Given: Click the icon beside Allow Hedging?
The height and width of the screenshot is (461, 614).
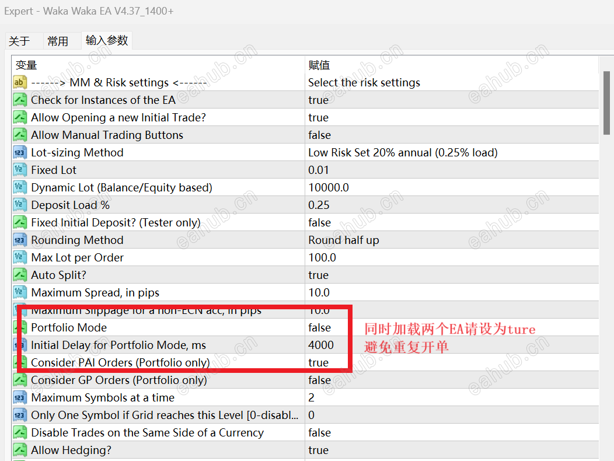Looking at the screenshot, I should click(x=20, y=450).
